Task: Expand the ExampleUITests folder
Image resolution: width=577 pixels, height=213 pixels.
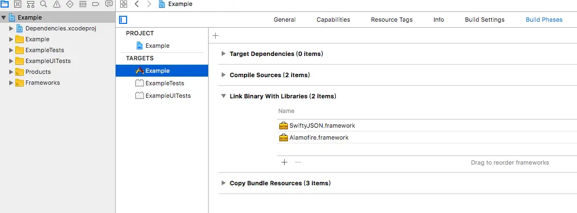Action: click(11, 61)
